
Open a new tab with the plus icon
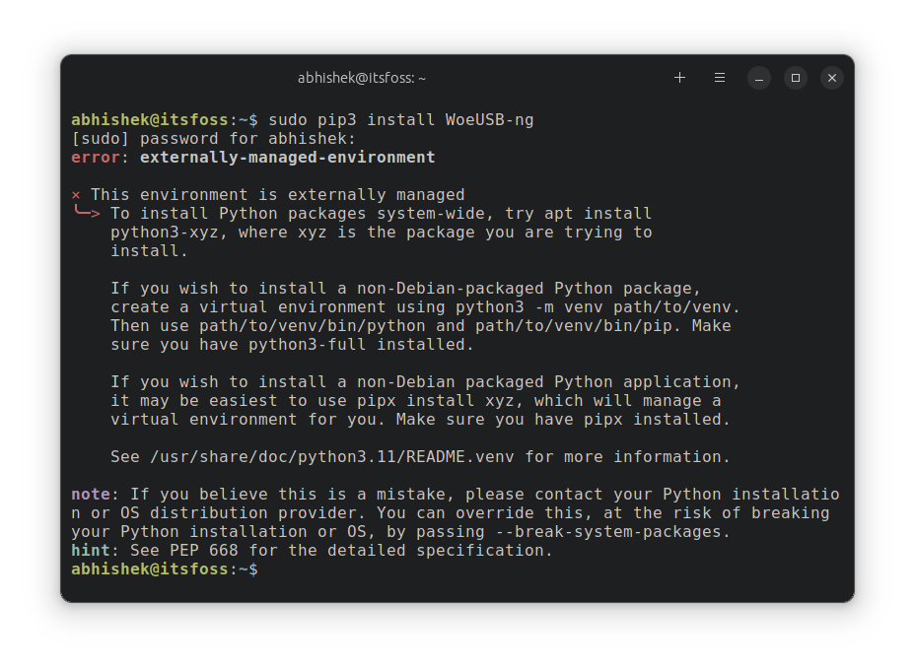pyautogui.click(x=679, y=77)
